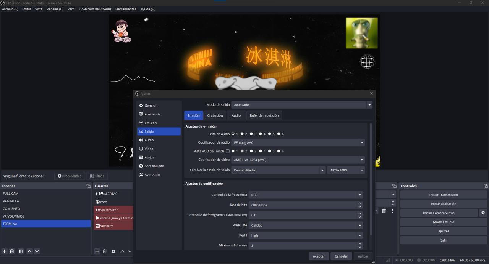Open the Modo de salida dropdown
489x264 pixels.
pyautogui.click(x=302, y=105)
